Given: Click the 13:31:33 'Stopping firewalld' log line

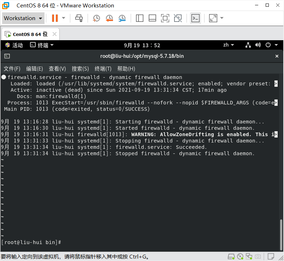Looking at the screenshot, I should pyautogui.click(x=132, y=141).
